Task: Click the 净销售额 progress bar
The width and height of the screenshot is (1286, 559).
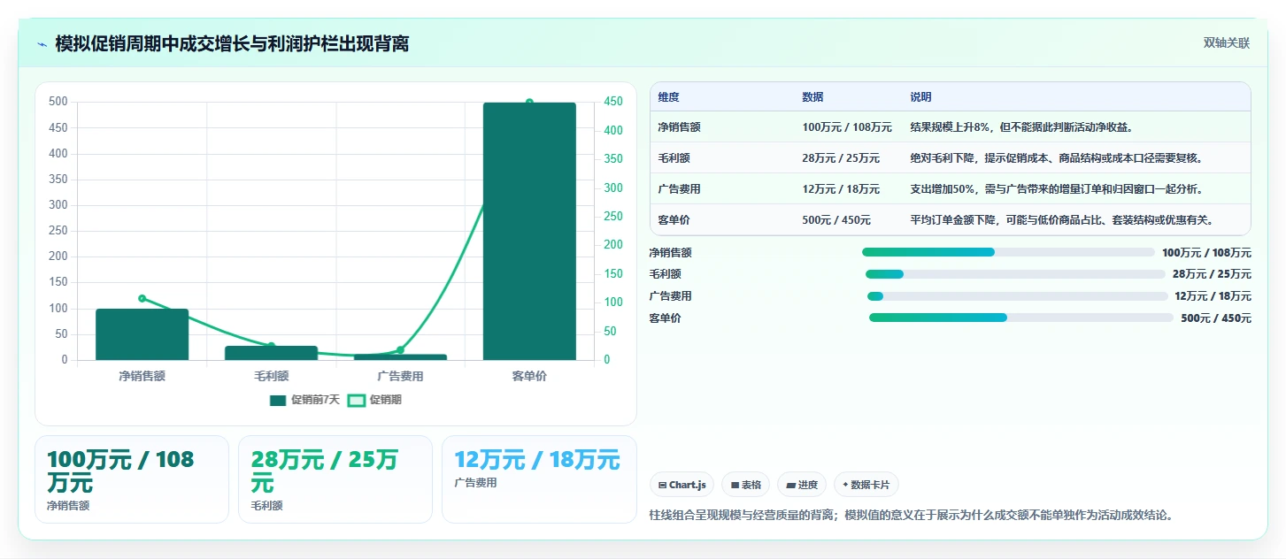Action: point(1008,252)
